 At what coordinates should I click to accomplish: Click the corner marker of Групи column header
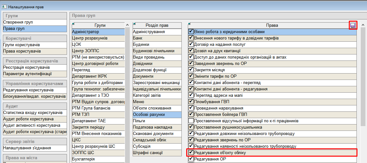pos(73,23)
